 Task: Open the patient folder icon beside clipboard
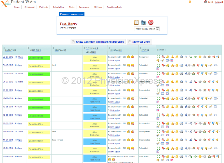tap(144, 23)
